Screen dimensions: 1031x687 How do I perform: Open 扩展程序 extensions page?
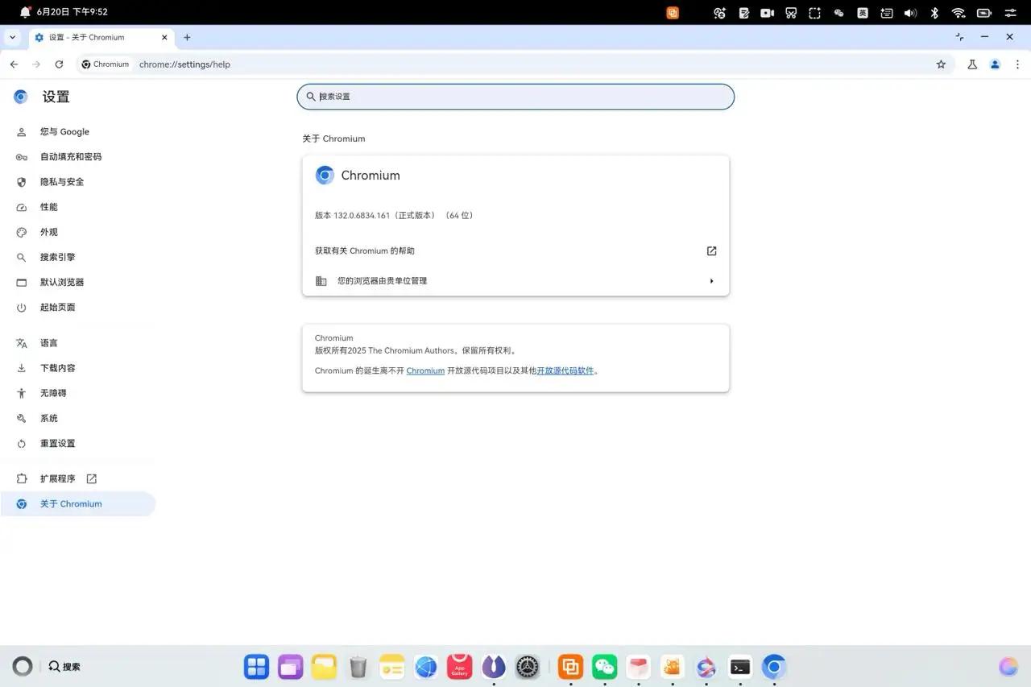coord(78,478)
